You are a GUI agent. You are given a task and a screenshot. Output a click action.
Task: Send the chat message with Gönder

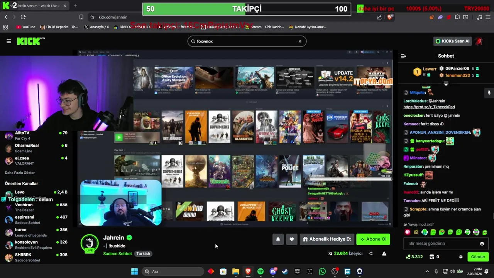(478, 257)
